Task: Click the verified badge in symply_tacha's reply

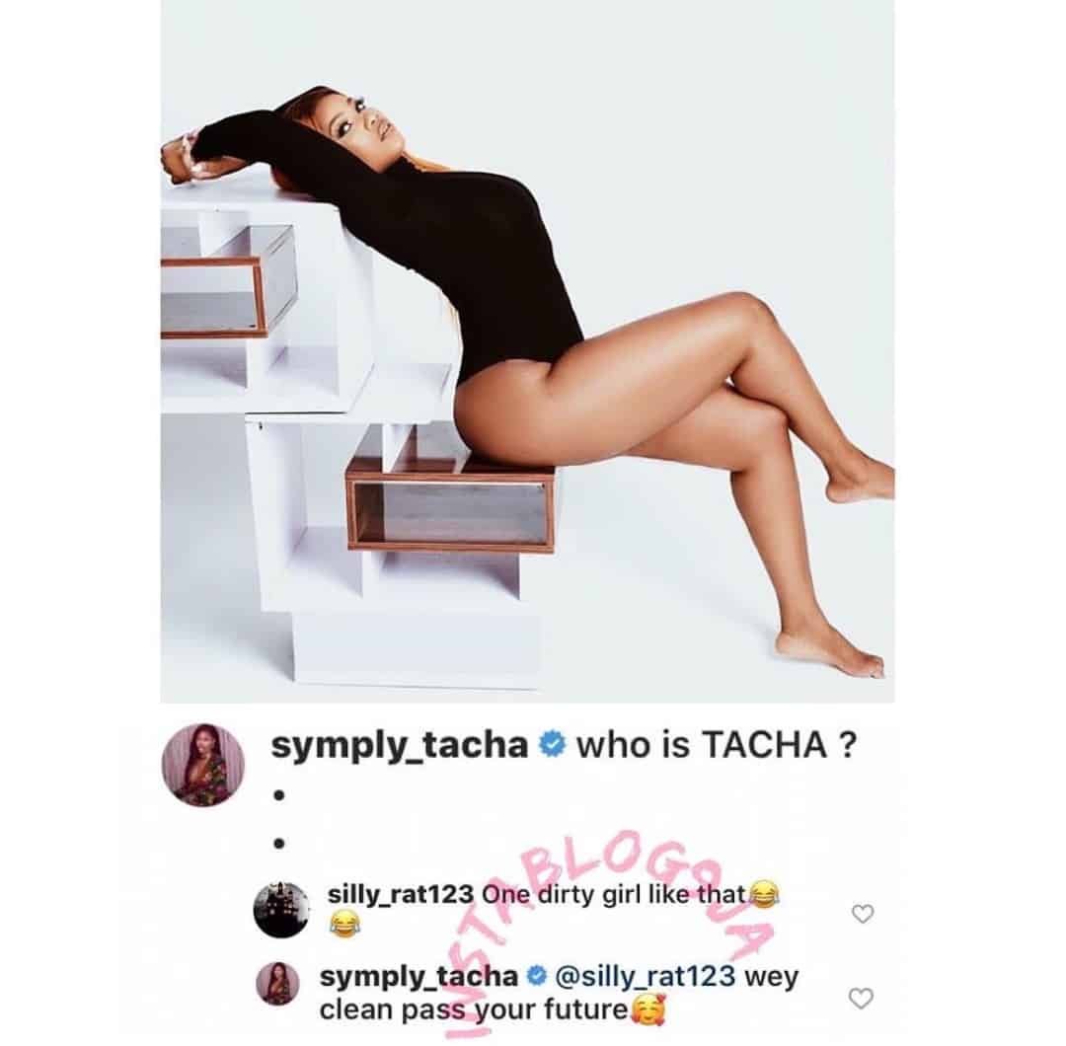Action: (537, 977)
